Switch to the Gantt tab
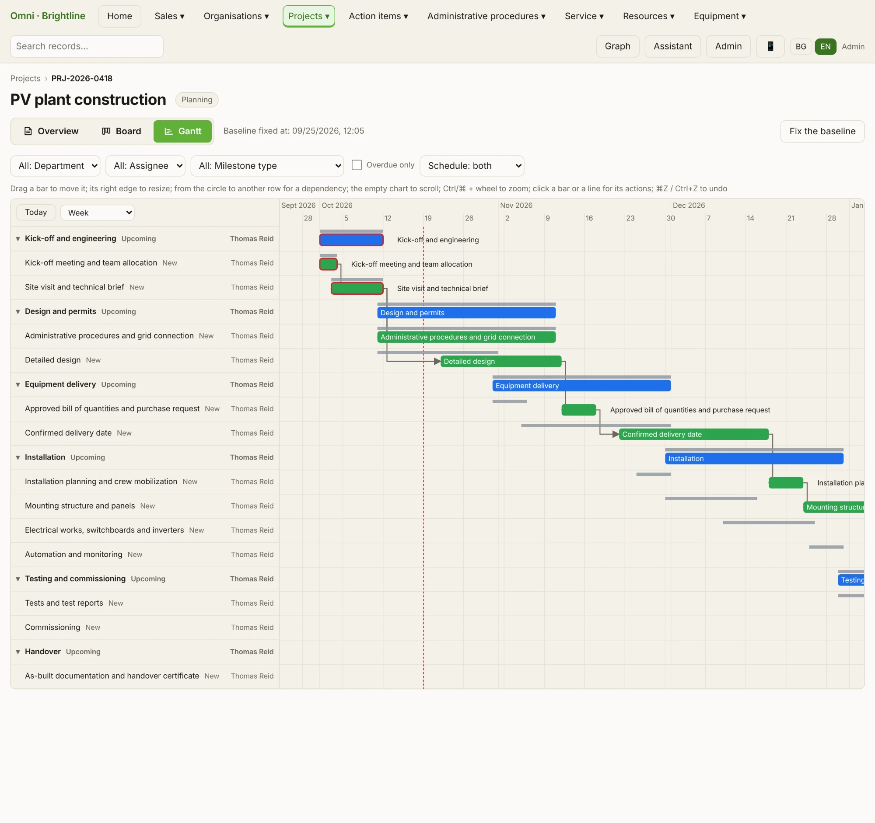 point(183,131)
